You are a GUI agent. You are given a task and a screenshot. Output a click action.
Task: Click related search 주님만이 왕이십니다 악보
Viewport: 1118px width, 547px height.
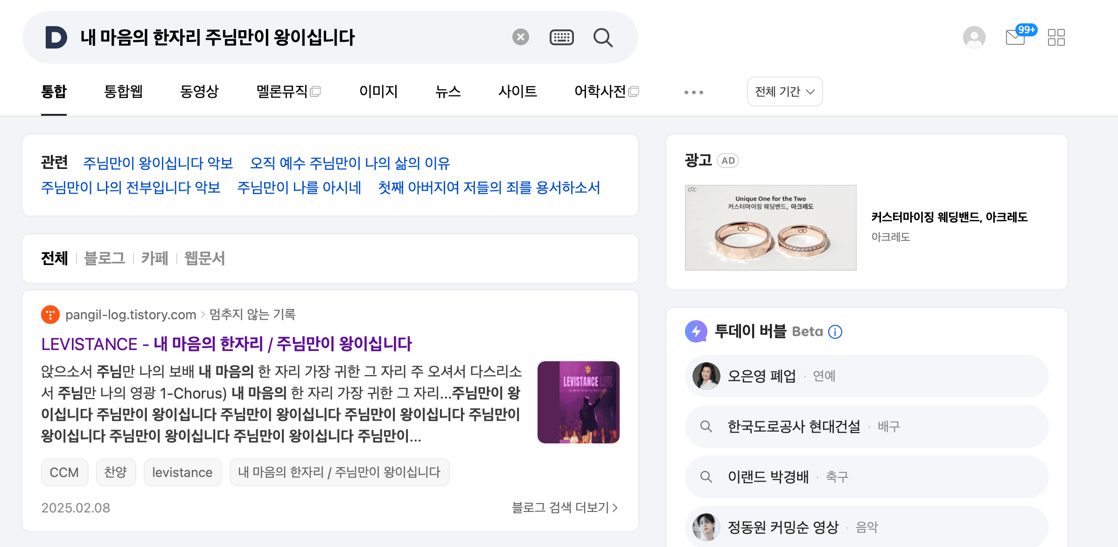pos(158,163)
